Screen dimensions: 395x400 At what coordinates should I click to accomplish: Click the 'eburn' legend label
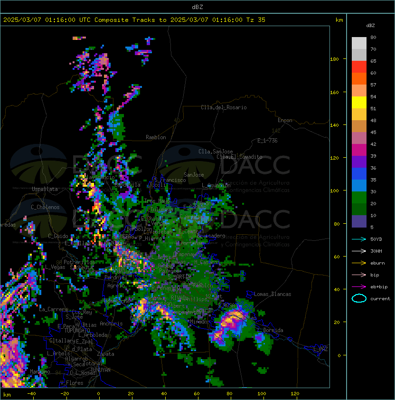[377, 263]
